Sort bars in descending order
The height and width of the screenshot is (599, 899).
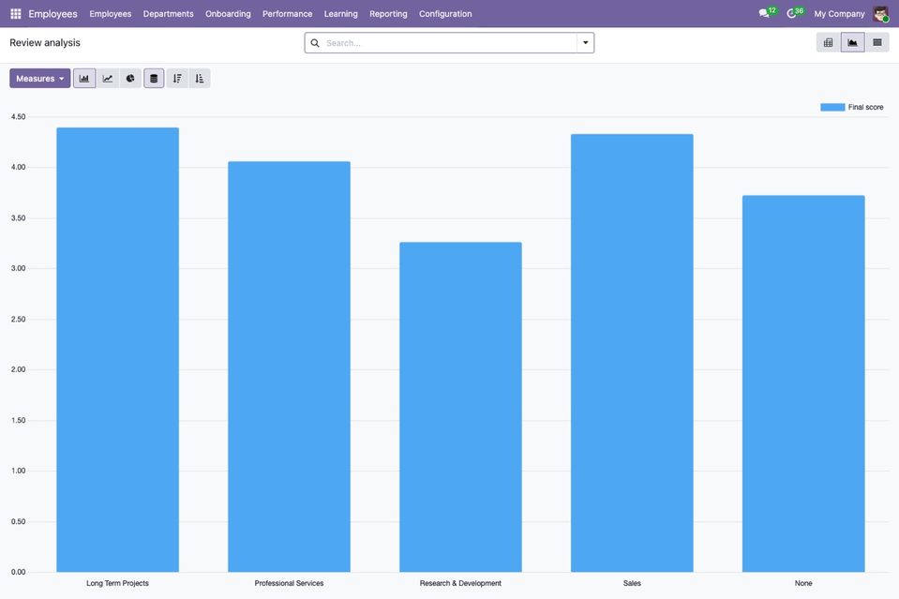[177, 79]
